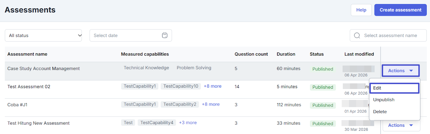Expand Actions dropdown for Case Study row
This screenshot has width=430, height=134.
click(400, 71)
